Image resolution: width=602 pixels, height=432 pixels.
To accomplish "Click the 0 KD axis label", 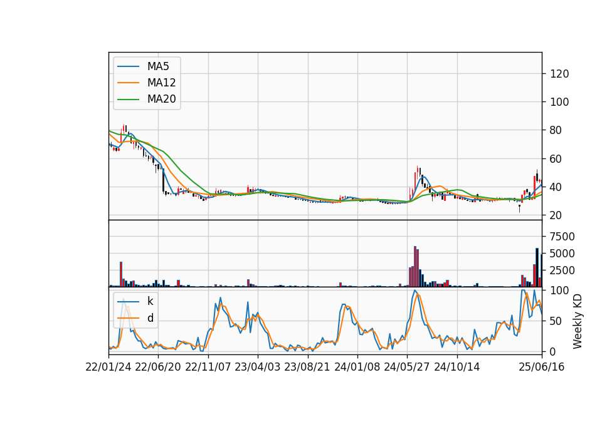I will coord(553,352).
